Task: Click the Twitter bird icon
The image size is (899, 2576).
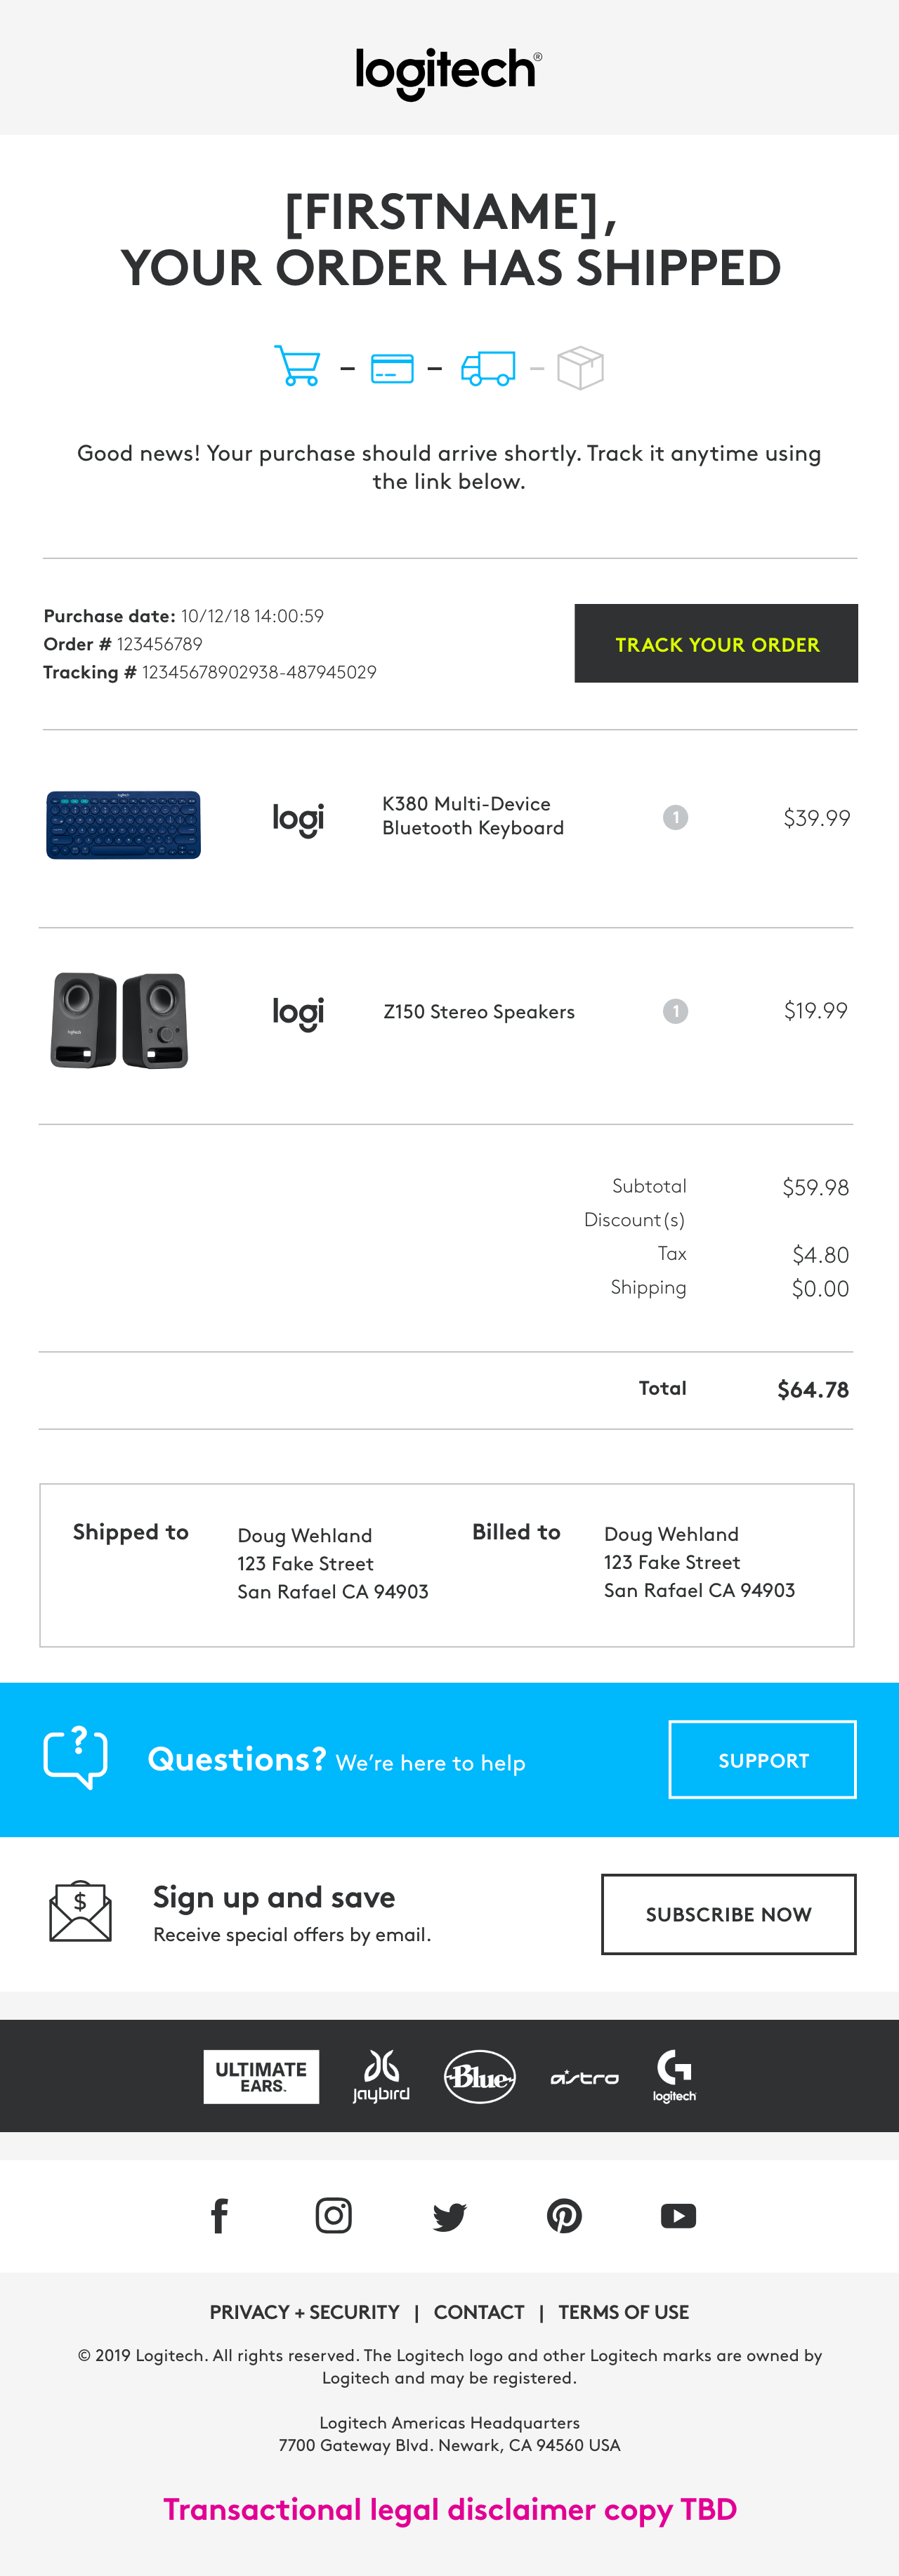Action: tap(449, 2217)
